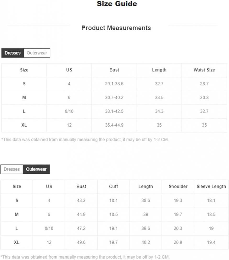Click the Product Measurements heading
Viewport: 229px width, 260px height.
point(116,28)
